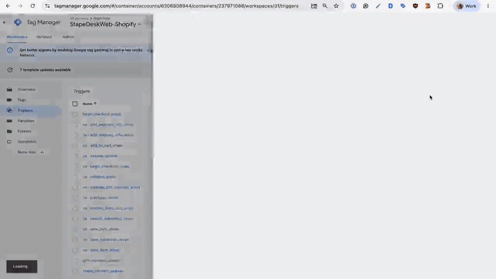Open the Extensions puzzle-piece menu

tap(440, 6)
